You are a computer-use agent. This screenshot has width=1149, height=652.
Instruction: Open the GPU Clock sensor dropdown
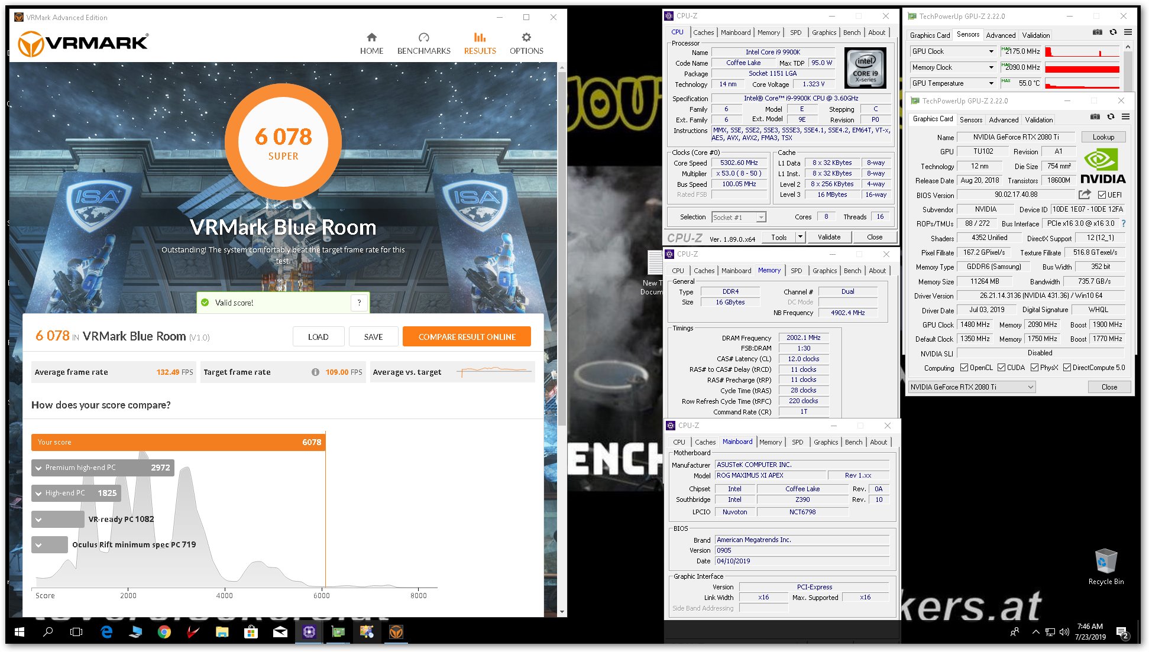click(x=992, y=51)
